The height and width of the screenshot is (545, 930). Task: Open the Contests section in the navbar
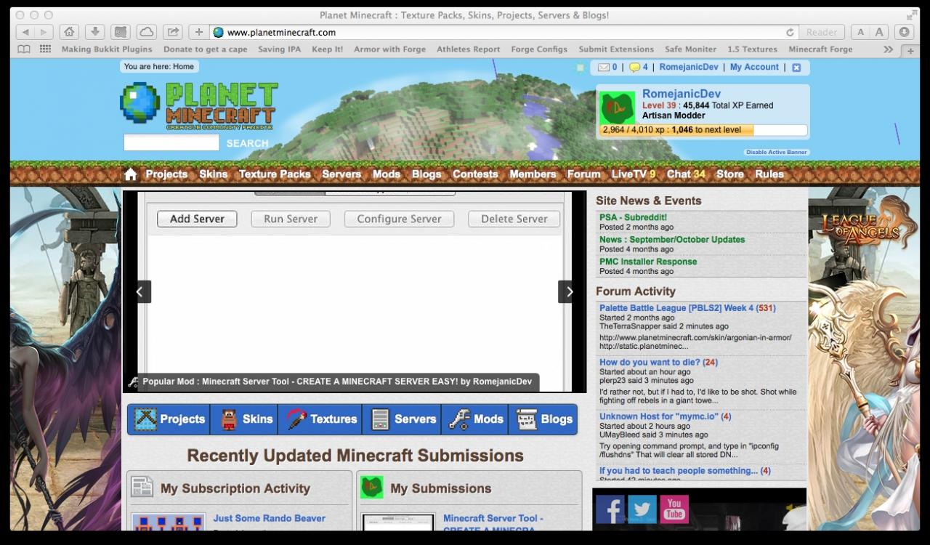[475, 174]
